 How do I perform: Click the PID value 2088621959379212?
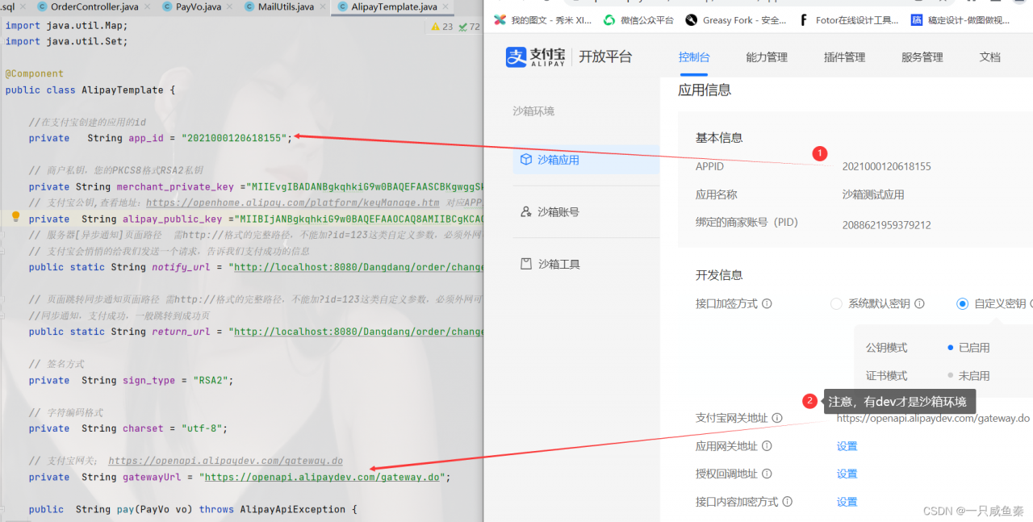pyautogui.click(x=886, y=225)
